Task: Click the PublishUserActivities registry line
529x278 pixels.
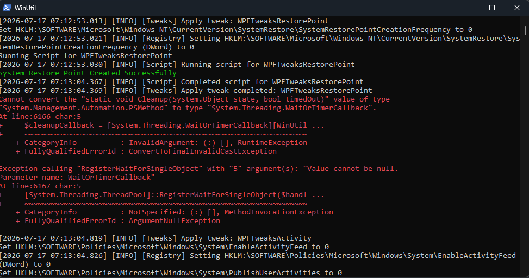Action: (171, 273)
